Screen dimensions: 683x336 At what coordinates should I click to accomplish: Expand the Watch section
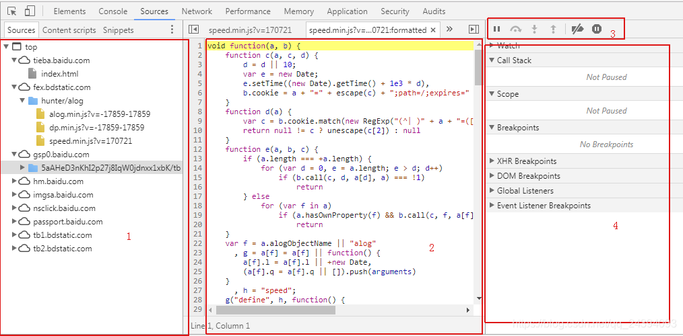pyautogui.click(x=492, y=46)
